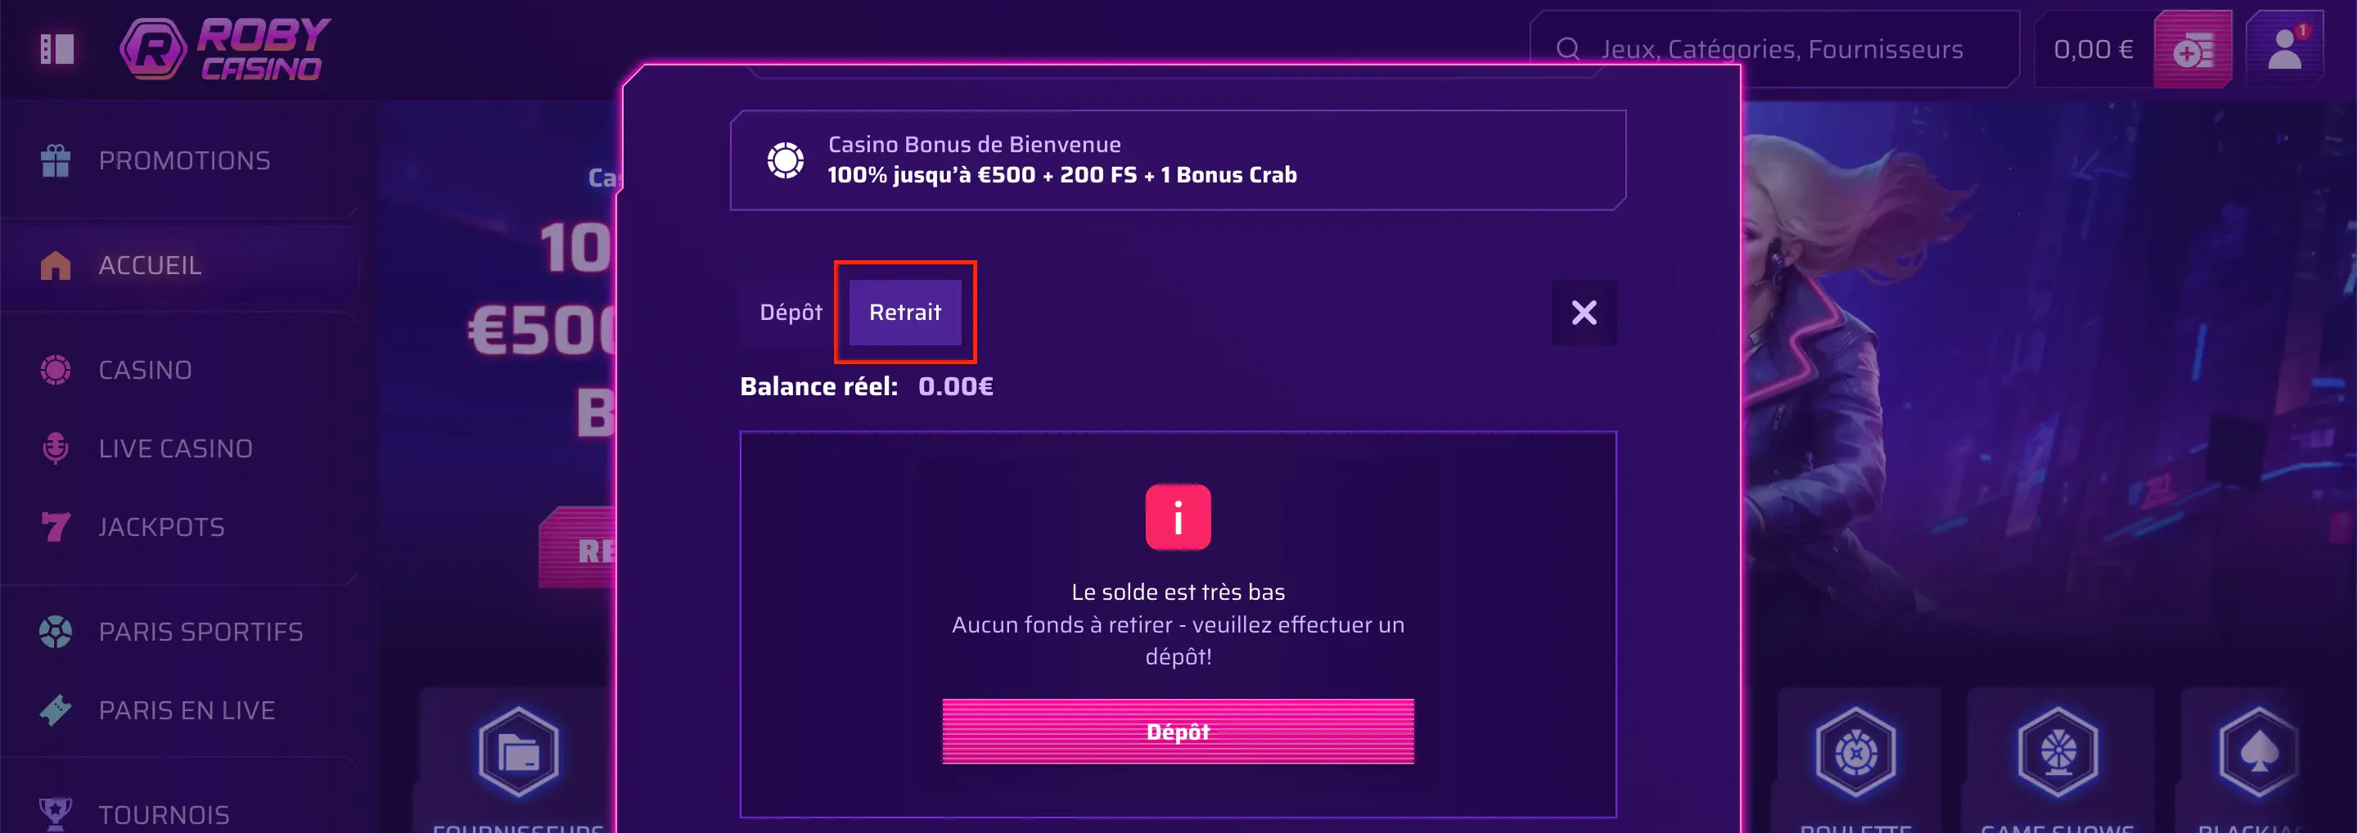Click the deposit wallet plus icon
The image size is (2357, 833).
[2193, 49]
